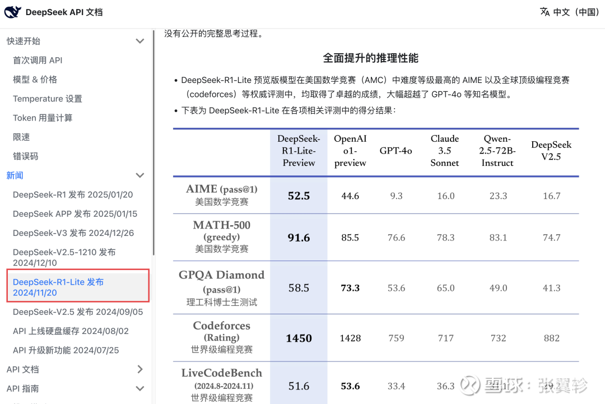Click the 1428 Codeforces rating cell
The image size is (605, 404).
tap(350, 338)
